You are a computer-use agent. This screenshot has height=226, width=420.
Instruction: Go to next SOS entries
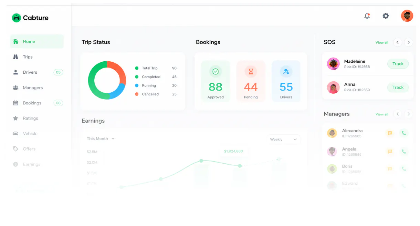(x=409, y=42)
